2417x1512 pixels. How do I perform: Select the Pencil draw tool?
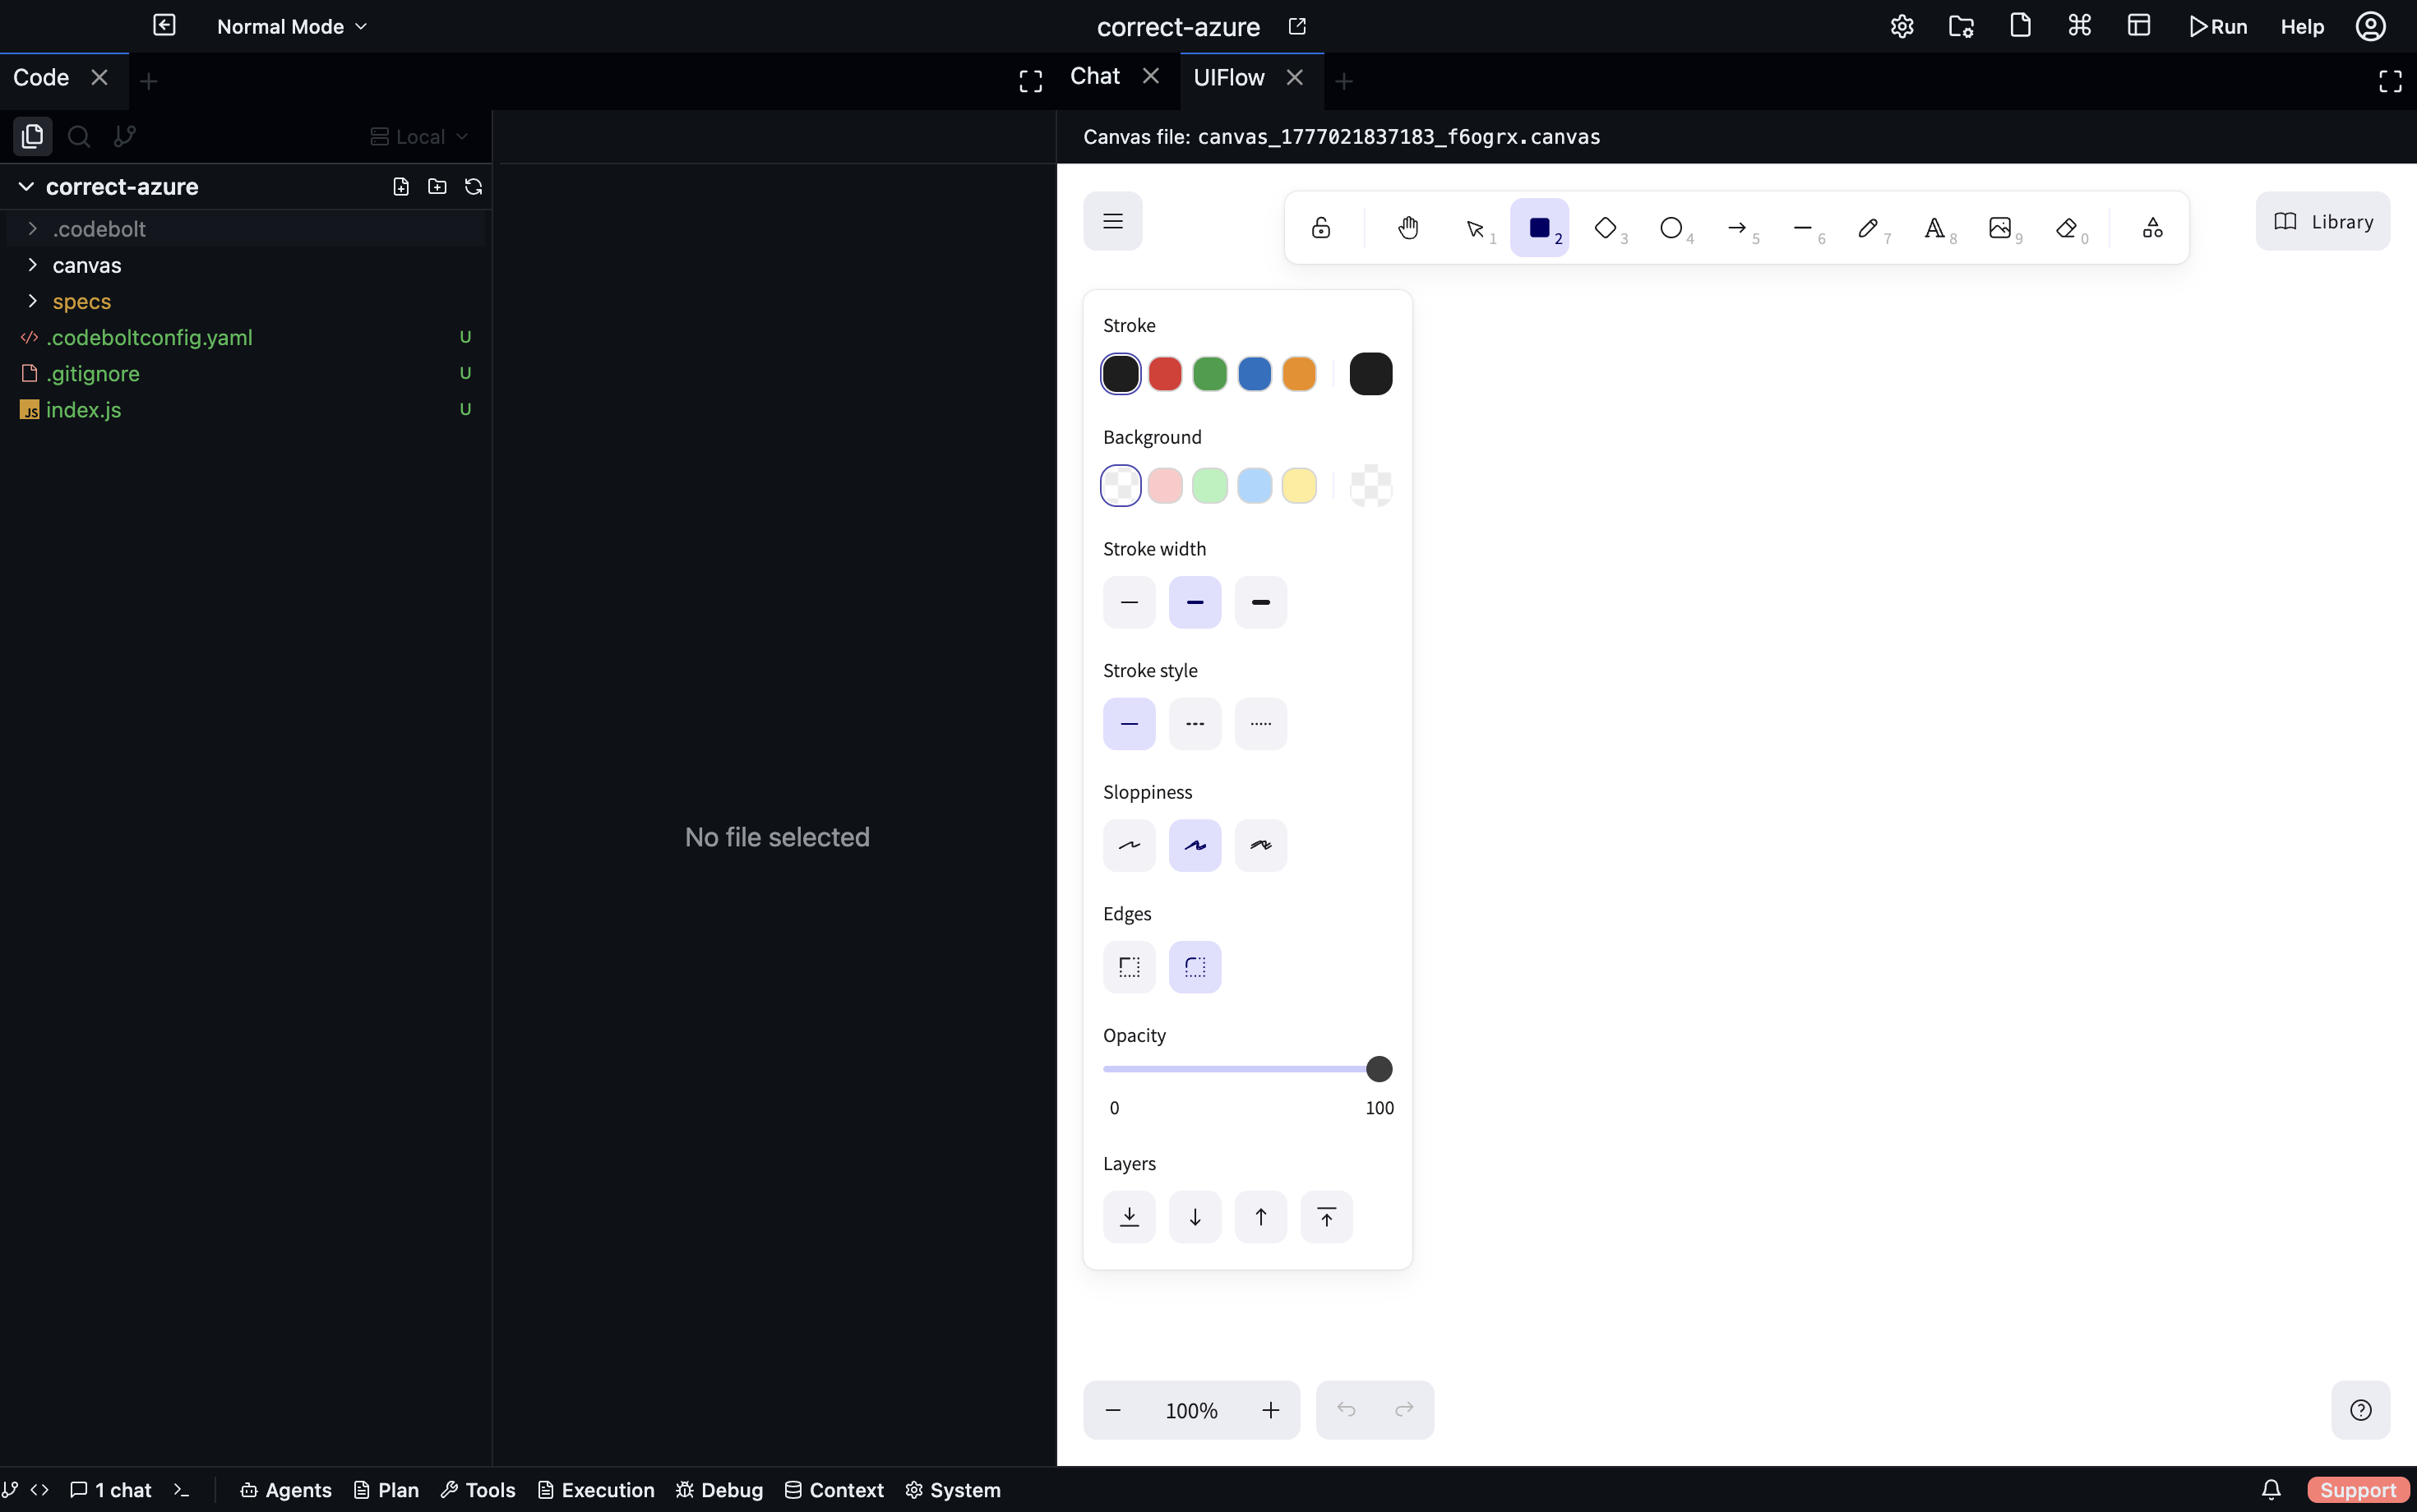pyautogui.click(x=1869, y=228)
